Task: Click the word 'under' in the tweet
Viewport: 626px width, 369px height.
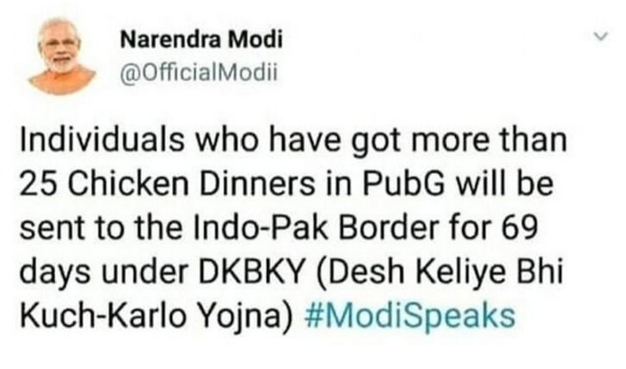Action: [x=144, y=272]
